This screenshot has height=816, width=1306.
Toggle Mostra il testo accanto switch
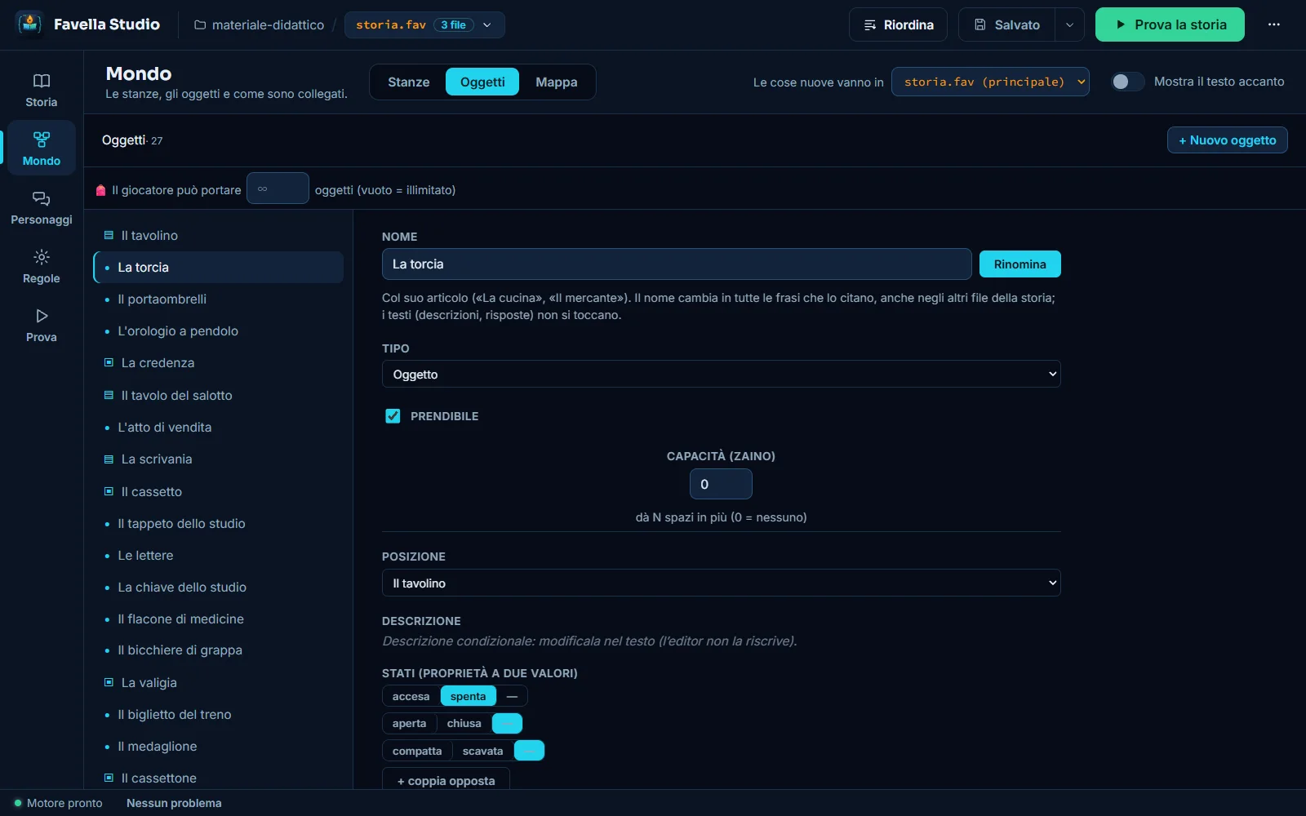pos(1127,82)
